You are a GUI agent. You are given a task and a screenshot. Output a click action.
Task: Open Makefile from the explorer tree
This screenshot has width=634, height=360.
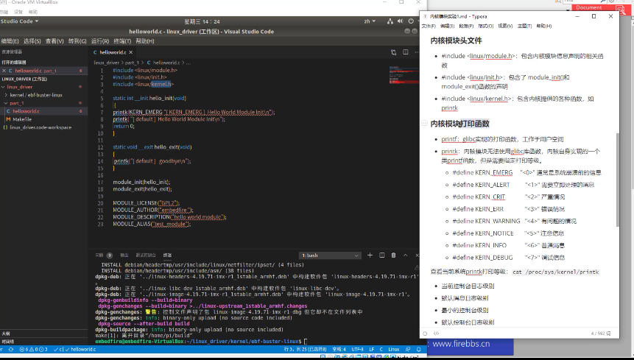(x=21, y=119)
